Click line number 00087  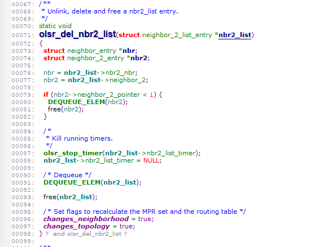(23, 153)
